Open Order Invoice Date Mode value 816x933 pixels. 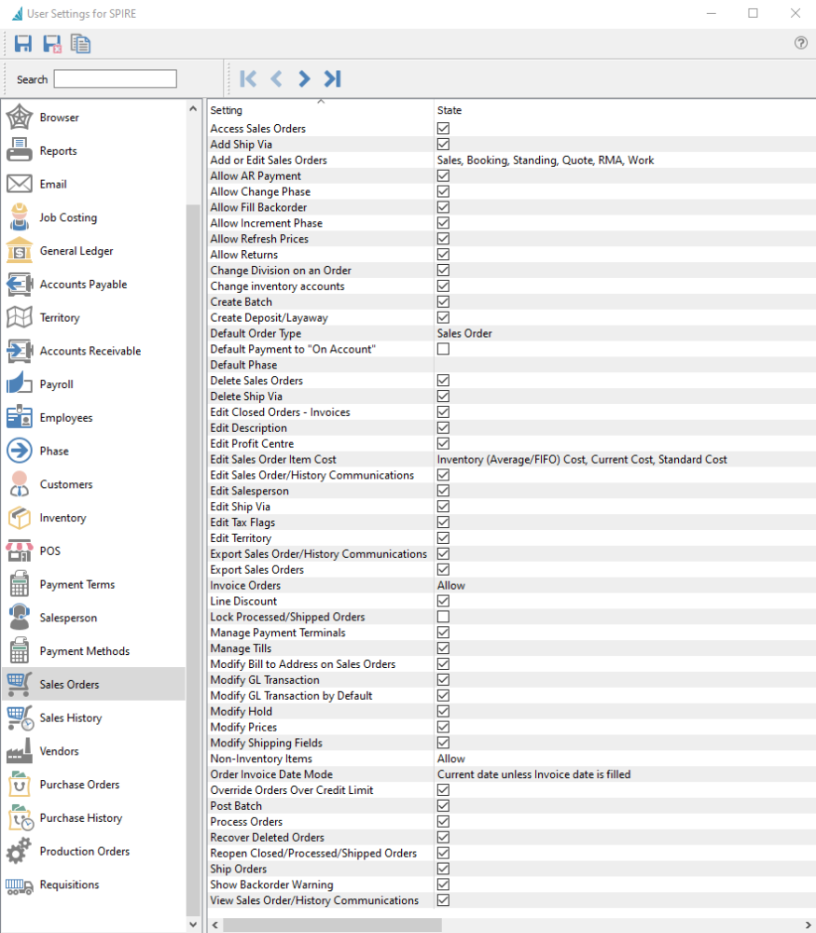533,774
